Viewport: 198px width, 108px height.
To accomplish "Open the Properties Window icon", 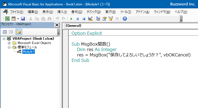I will pos(104,19).
